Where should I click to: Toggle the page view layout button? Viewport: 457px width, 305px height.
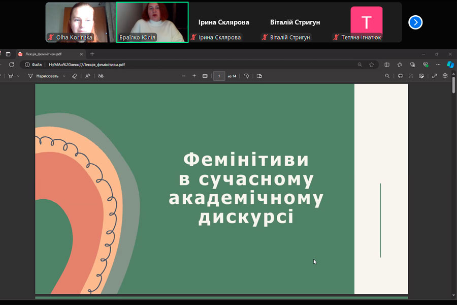coord(259,76)
